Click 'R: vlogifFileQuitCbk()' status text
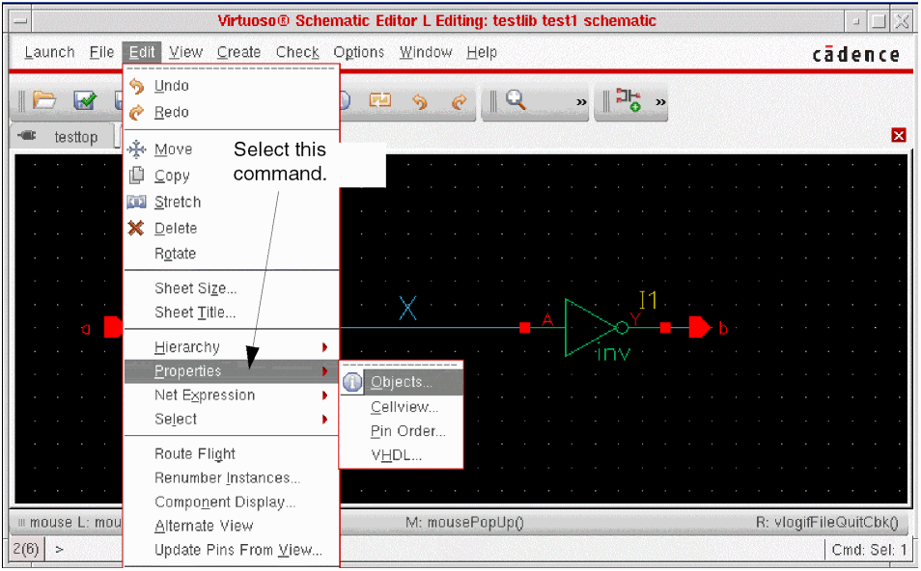This screenshot has height=571, width=921. [x=827, y=523]
